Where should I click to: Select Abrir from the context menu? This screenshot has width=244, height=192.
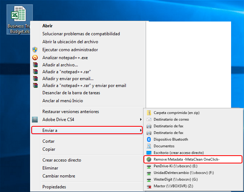(47, 26)
